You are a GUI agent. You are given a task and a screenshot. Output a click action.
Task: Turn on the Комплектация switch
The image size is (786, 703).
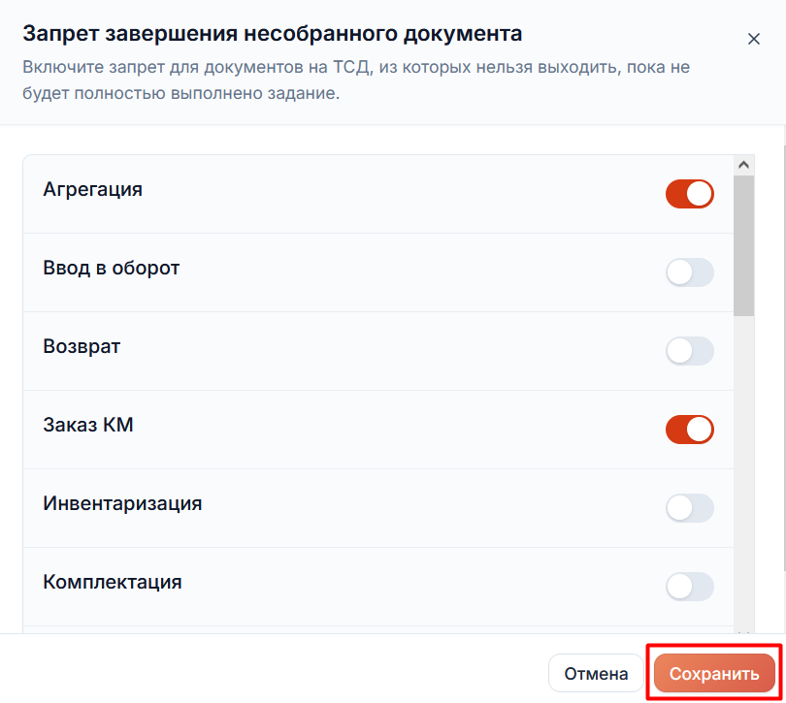(x=690, y=587)
